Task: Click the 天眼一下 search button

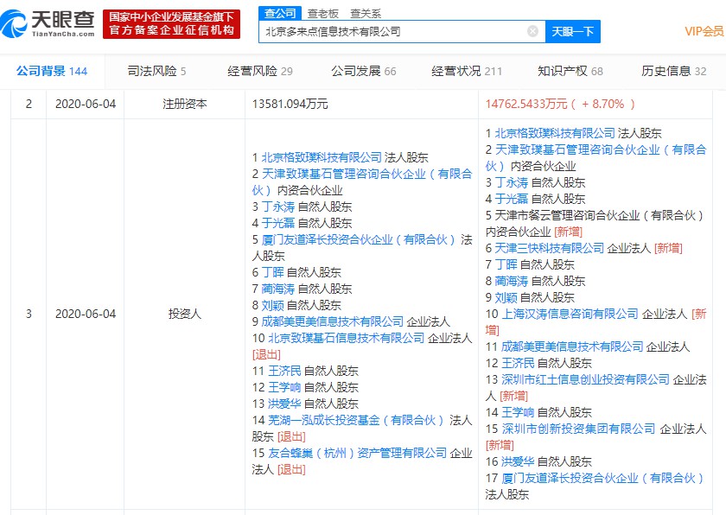Action: 573,31
